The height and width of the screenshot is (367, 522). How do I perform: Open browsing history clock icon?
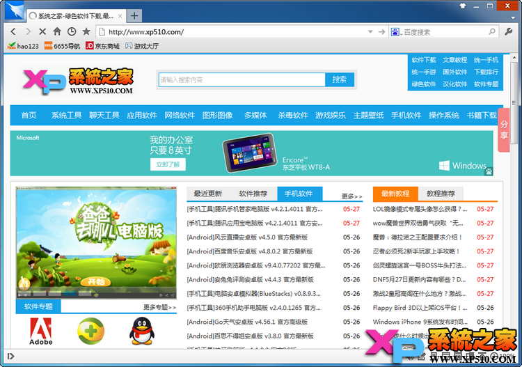[x=72, y=31]
